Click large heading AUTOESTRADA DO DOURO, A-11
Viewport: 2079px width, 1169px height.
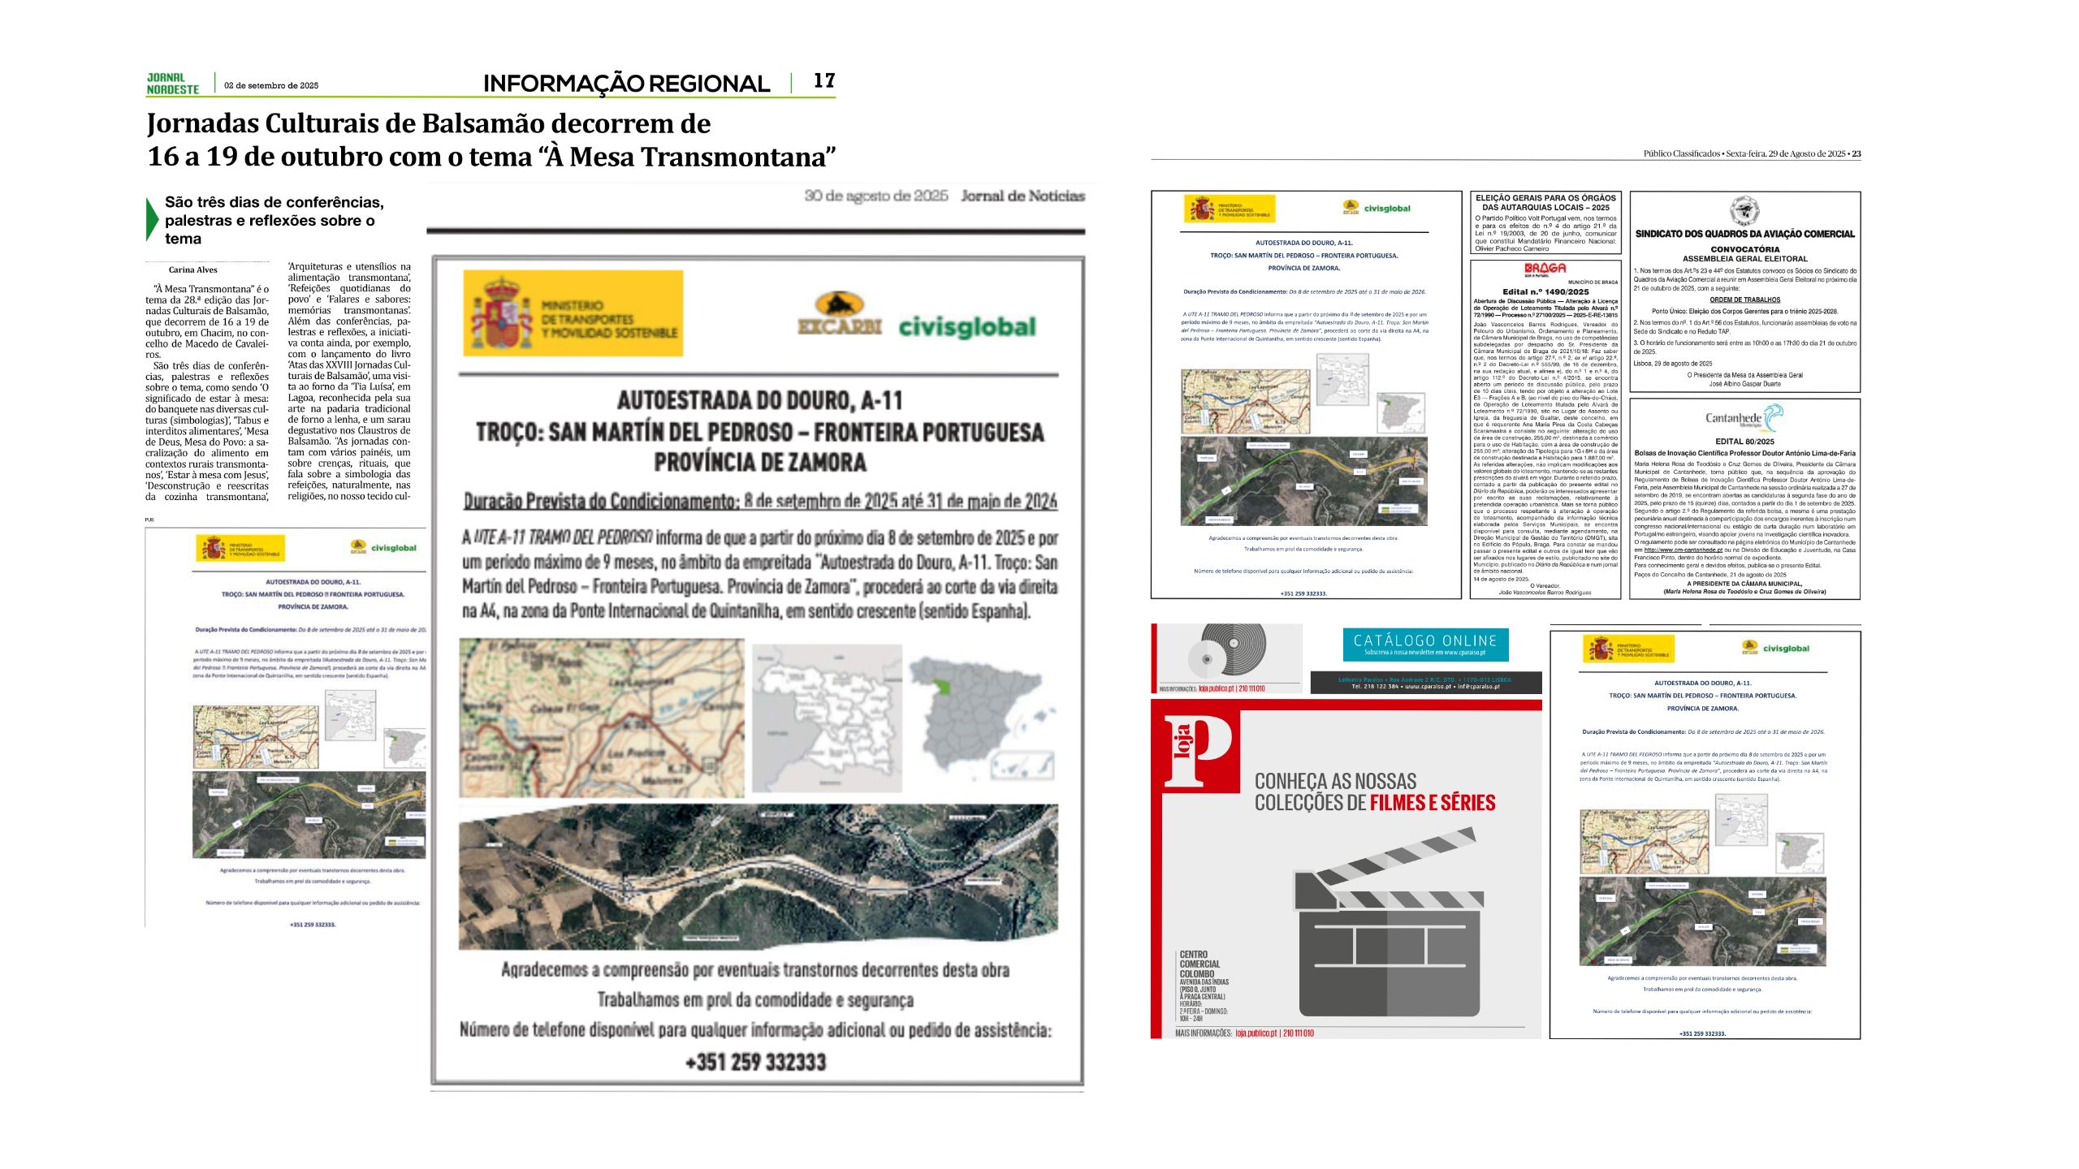pyautogui.click(x=759, y=400)
